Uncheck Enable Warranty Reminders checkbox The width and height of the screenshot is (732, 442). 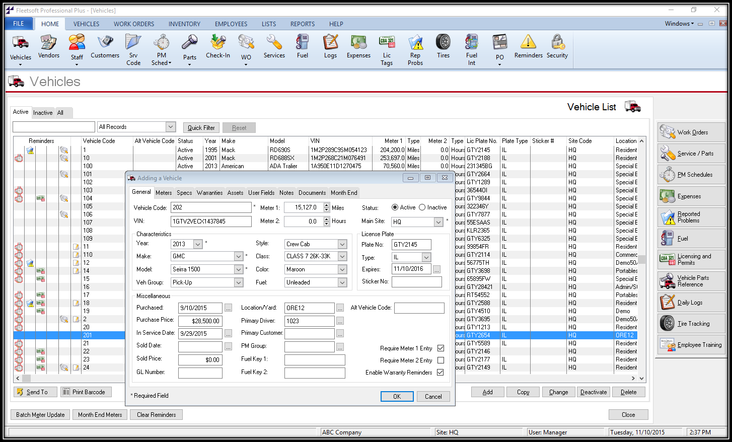(441, 373)
